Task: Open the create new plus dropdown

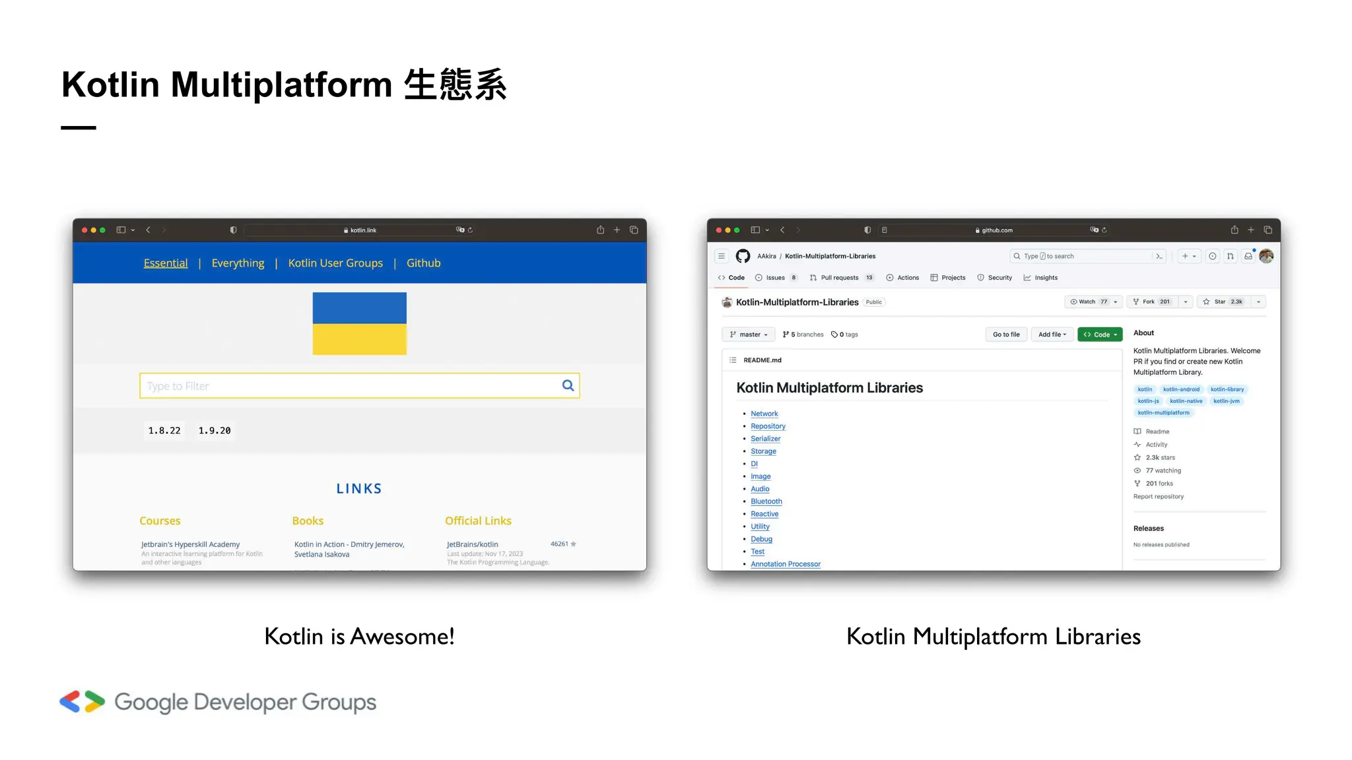Action: (x=1189, y=256)
